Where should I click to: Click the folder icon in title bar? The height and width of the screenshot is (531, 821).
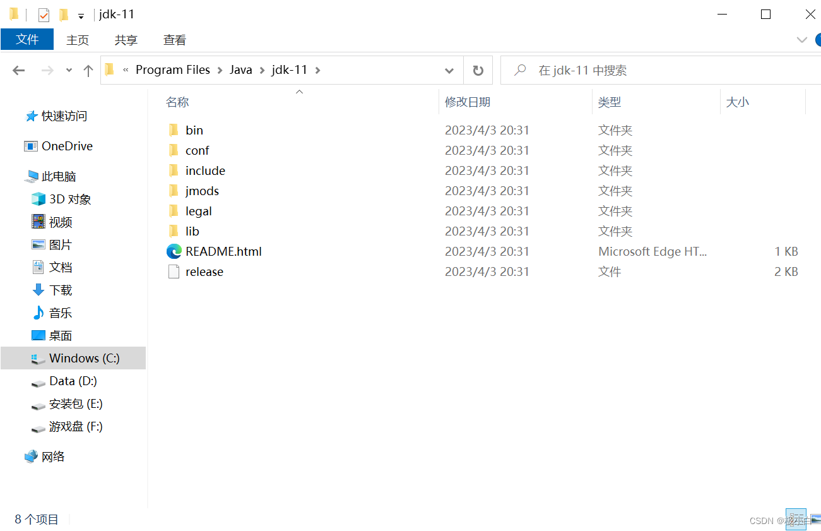(15, 15)
